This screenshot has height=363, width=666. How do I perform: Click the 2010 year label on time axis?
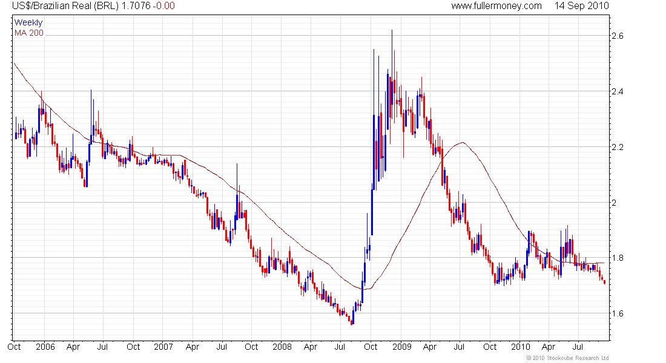point(520,347)
